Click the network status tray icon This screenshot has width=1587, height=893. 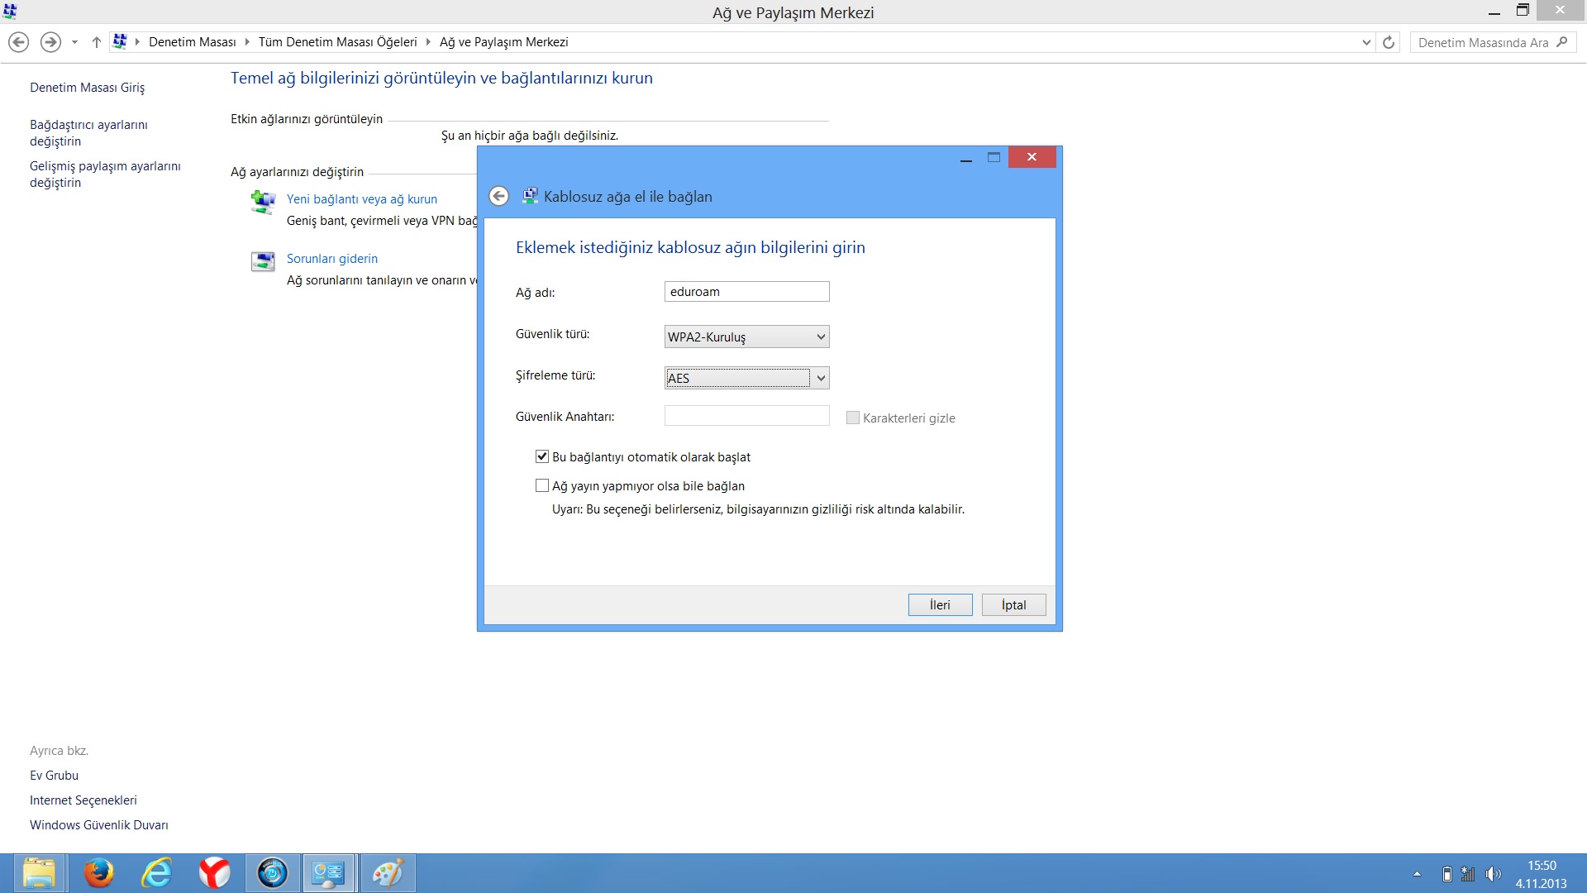[x=1468, y=874]
